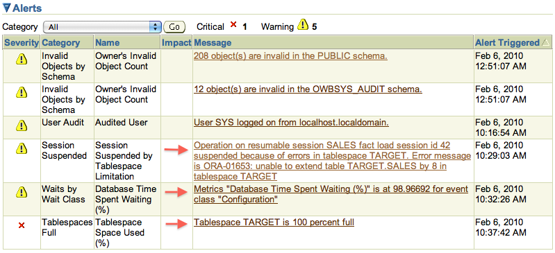Click the Warning count label
The width and height of the screenshot is (555, 253).
(x=278, y=27)
